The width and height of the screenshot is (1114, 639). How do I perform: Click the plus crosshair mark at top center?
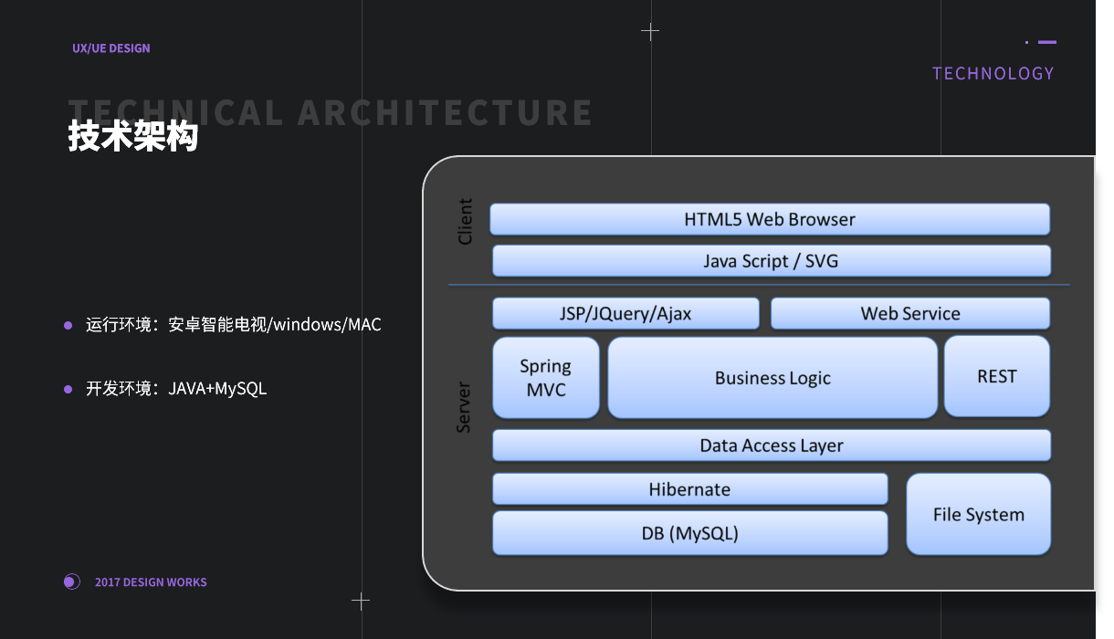[x=650, y=32]
